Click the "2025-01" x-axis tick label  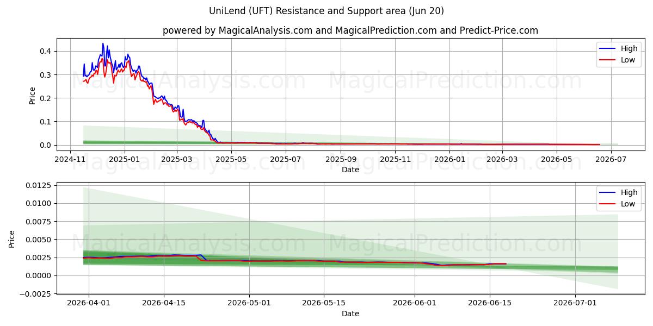125,159
